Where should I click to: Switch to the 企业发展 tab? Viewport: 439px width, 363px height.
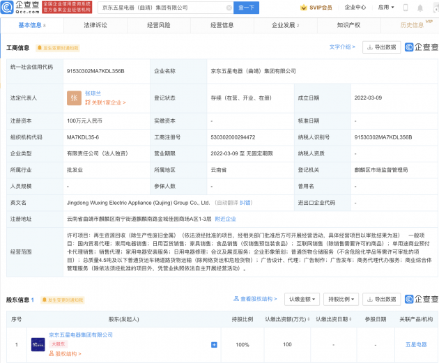click(x=285, y=25)
